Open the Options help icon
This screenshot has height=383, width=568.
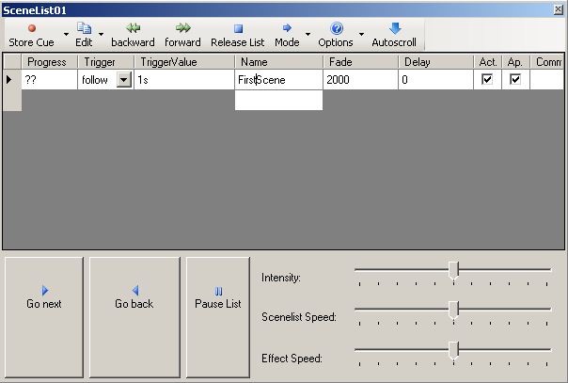click(336, 28)
